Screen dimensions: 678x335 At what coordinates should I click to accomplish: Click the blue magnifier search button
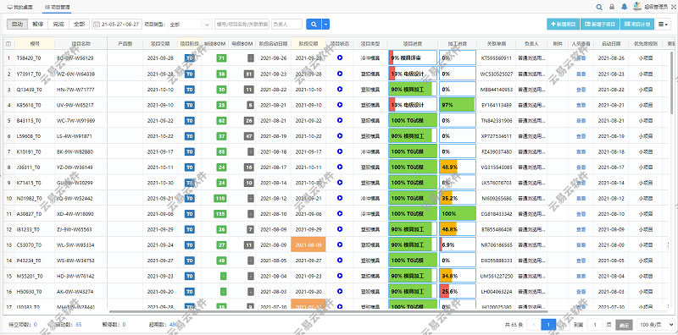(314, 25)
